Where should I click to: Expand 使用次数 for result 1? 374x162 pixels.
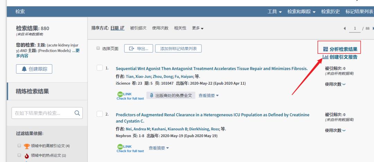coord(335,84)
